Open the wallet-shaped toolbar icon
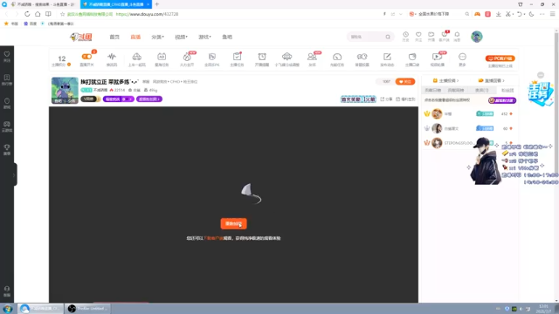559x314 pixels. pyautogui.click(x=412, y=57)
